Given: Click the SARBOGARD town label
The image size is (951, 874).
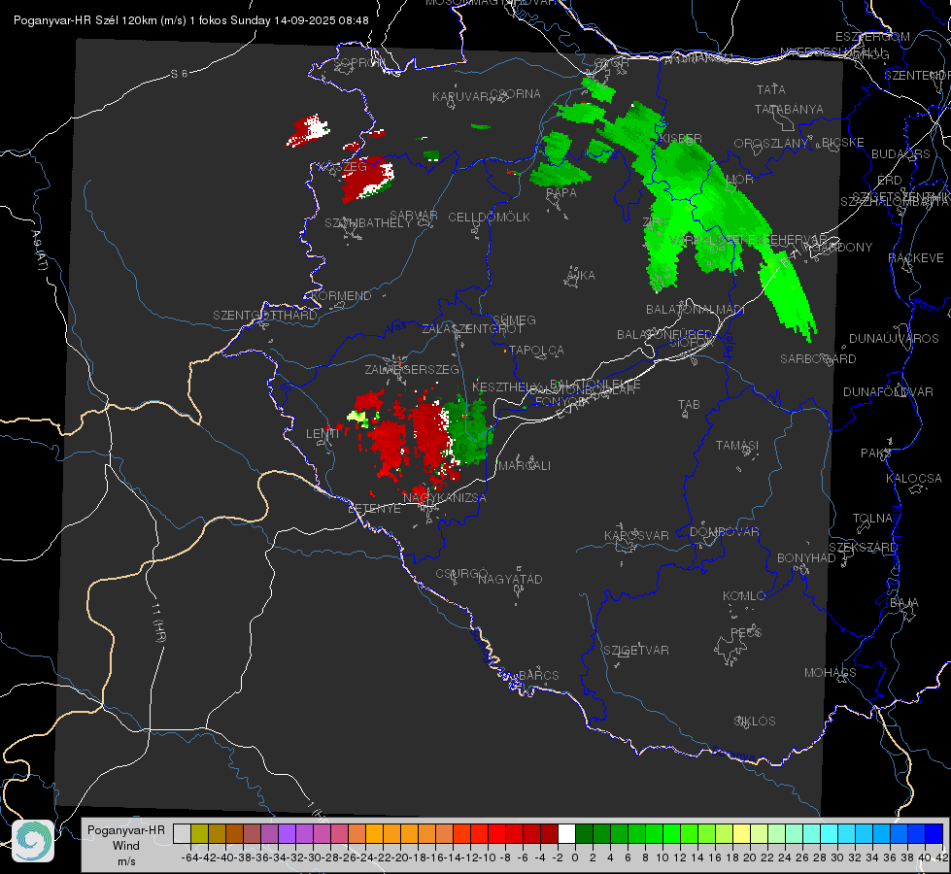Looking at the screenshot, I should [x=818, y=359].
